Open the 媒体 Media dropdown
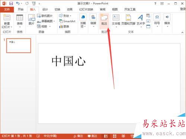This screenshot has width=186, height=139. point(167,20)
